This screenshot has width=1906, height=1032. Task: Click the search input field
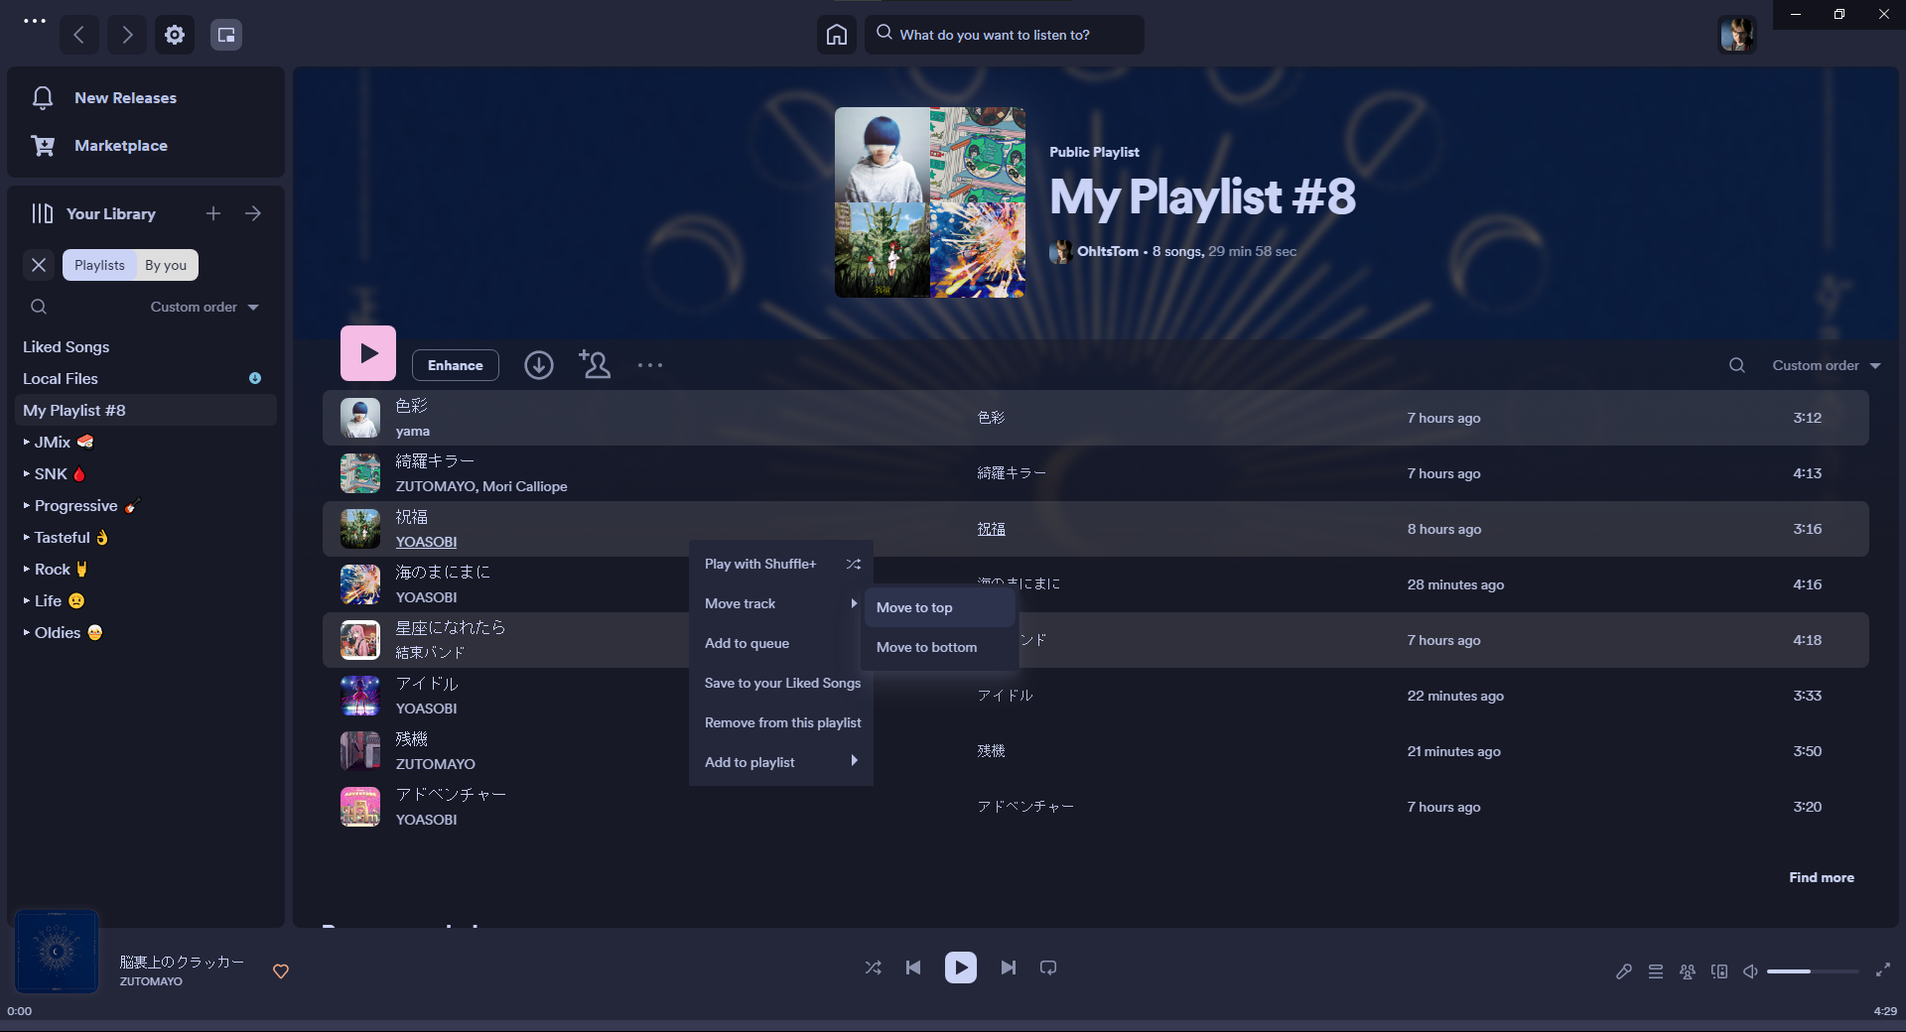click(x=1005, y=35)
